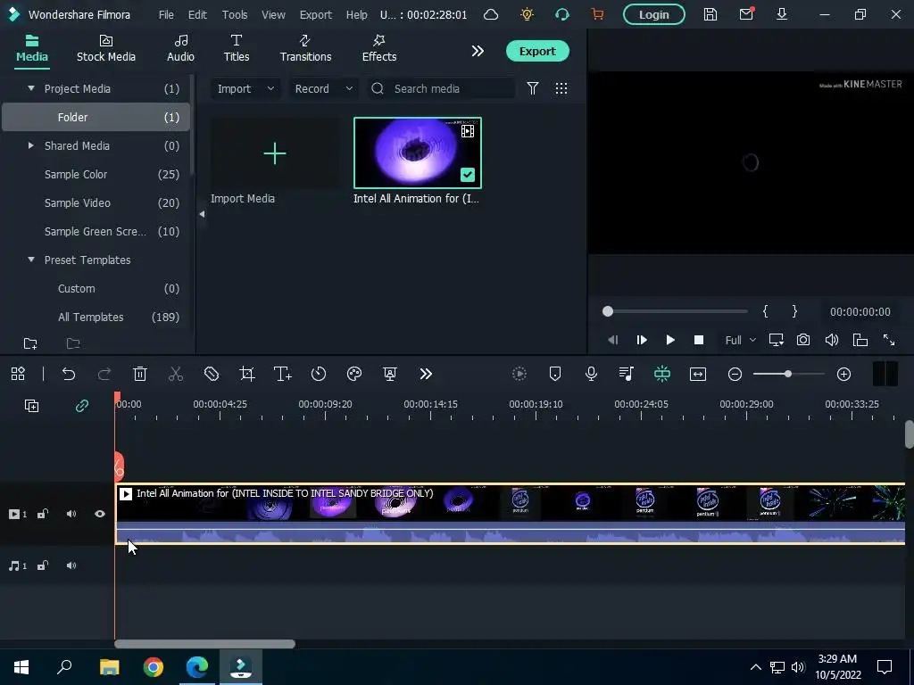Screen dimensions: 914x685
Task: Open the audio mixer icon
Action: (x=627, y=374)
